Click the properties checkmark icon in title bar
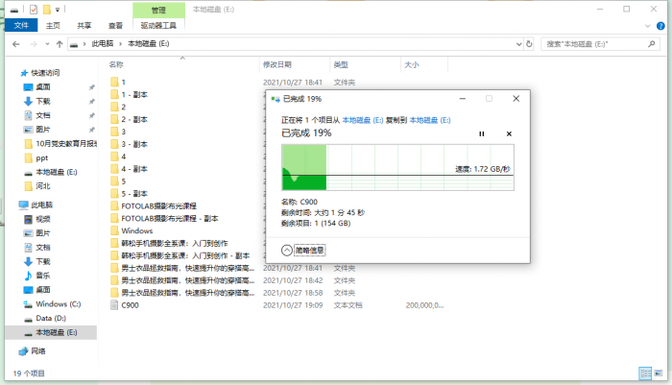Screen dimensions: 672x385 [34, 9]
